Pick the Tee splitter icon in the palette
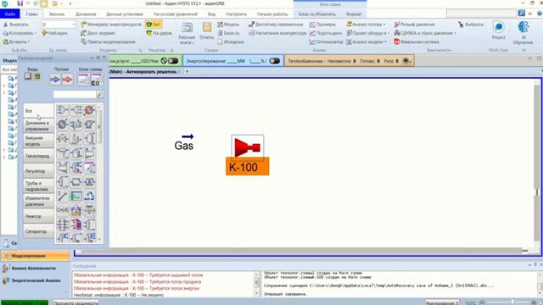 (76, 110)
